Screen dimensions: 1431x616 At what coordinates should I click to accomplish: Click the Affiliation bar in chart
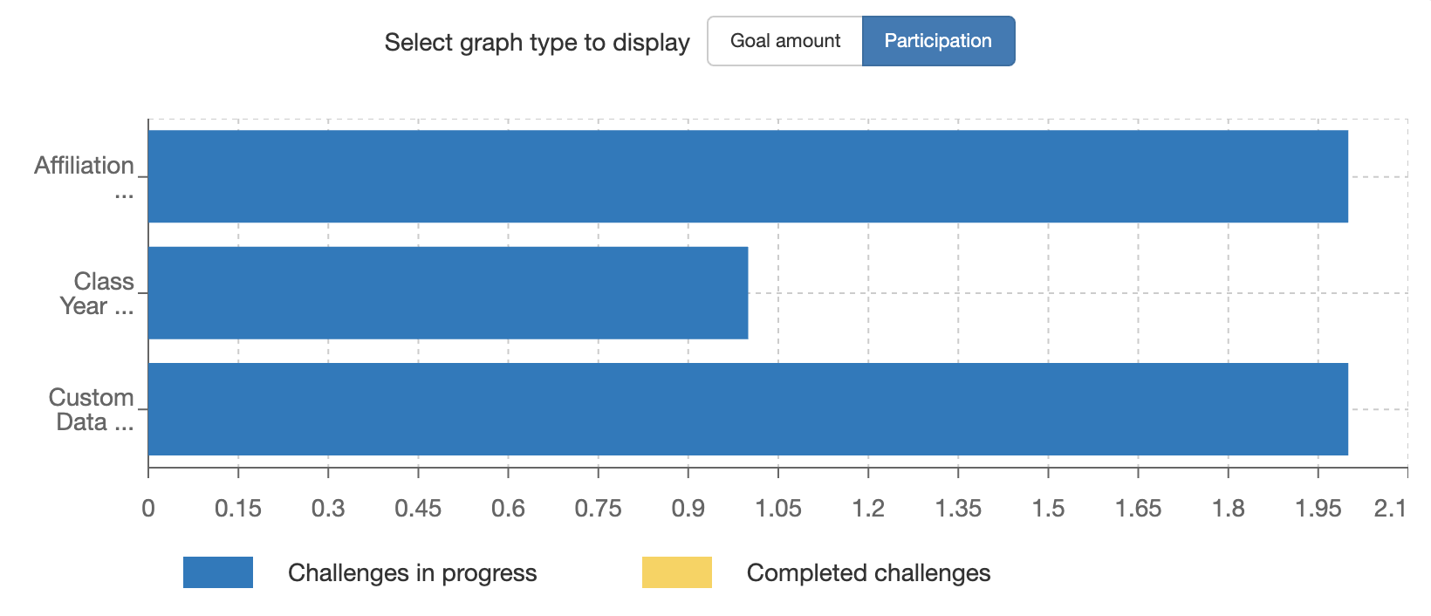click(748, 176)
